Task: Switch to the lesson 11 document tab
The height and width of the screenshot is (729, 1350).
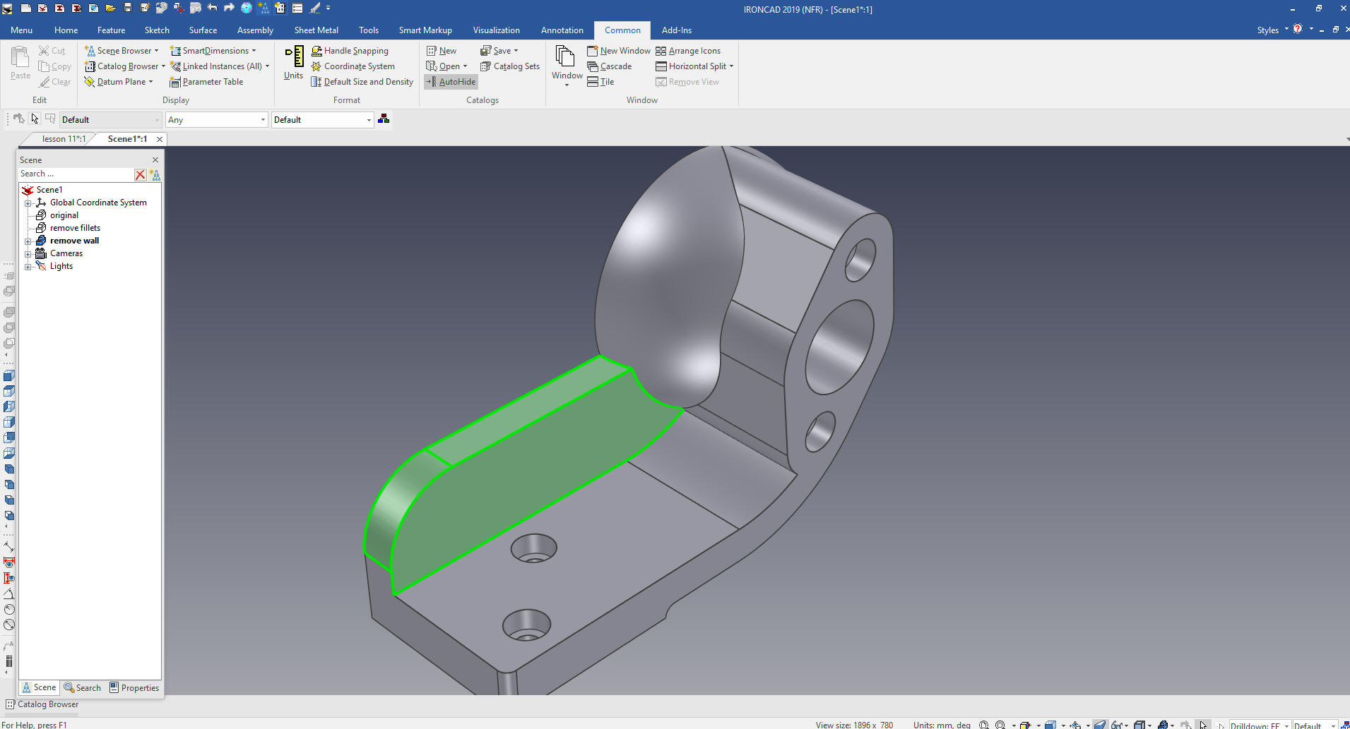Action: [63, 139]
